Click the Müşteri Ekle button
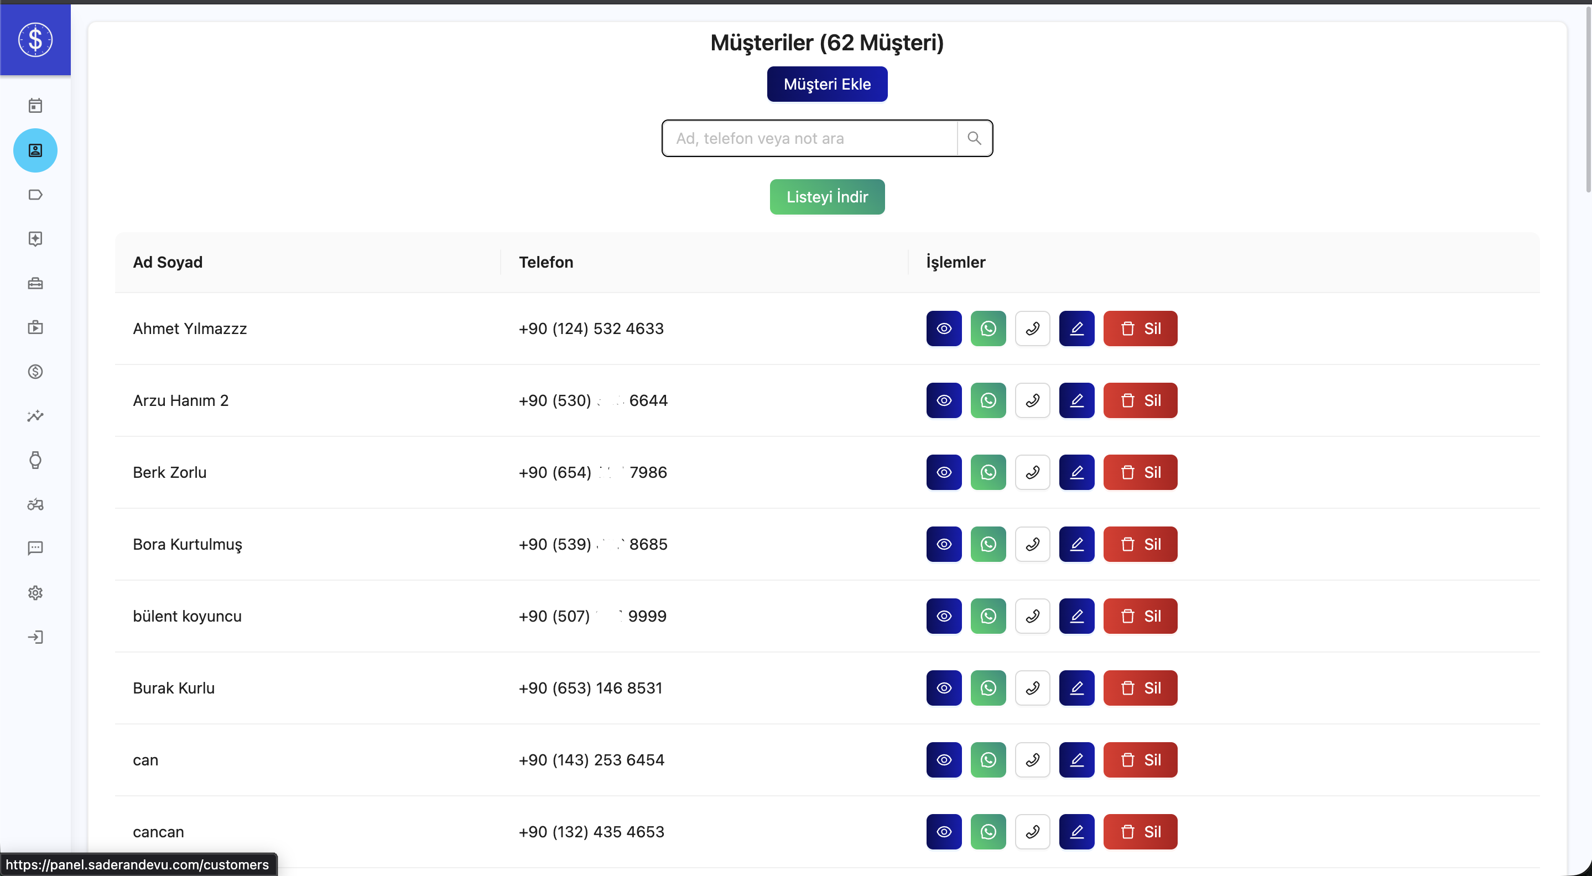 coord(826,84)
